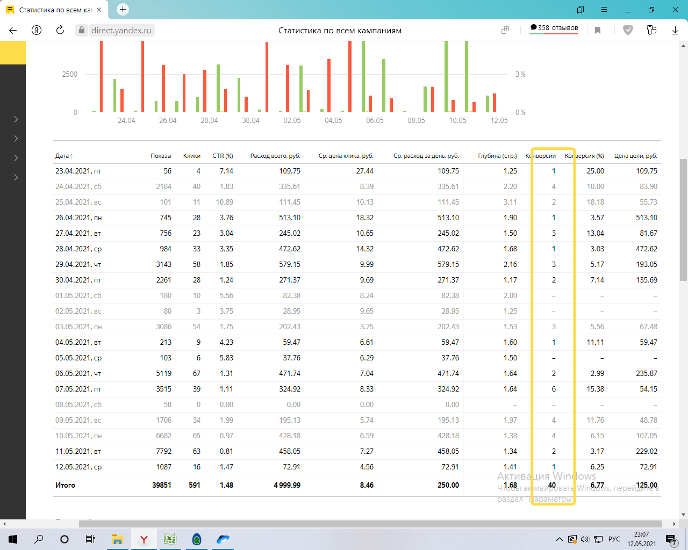Click the gray bookmark-page icon
The image size is (688, 550).
coord(598,30)
